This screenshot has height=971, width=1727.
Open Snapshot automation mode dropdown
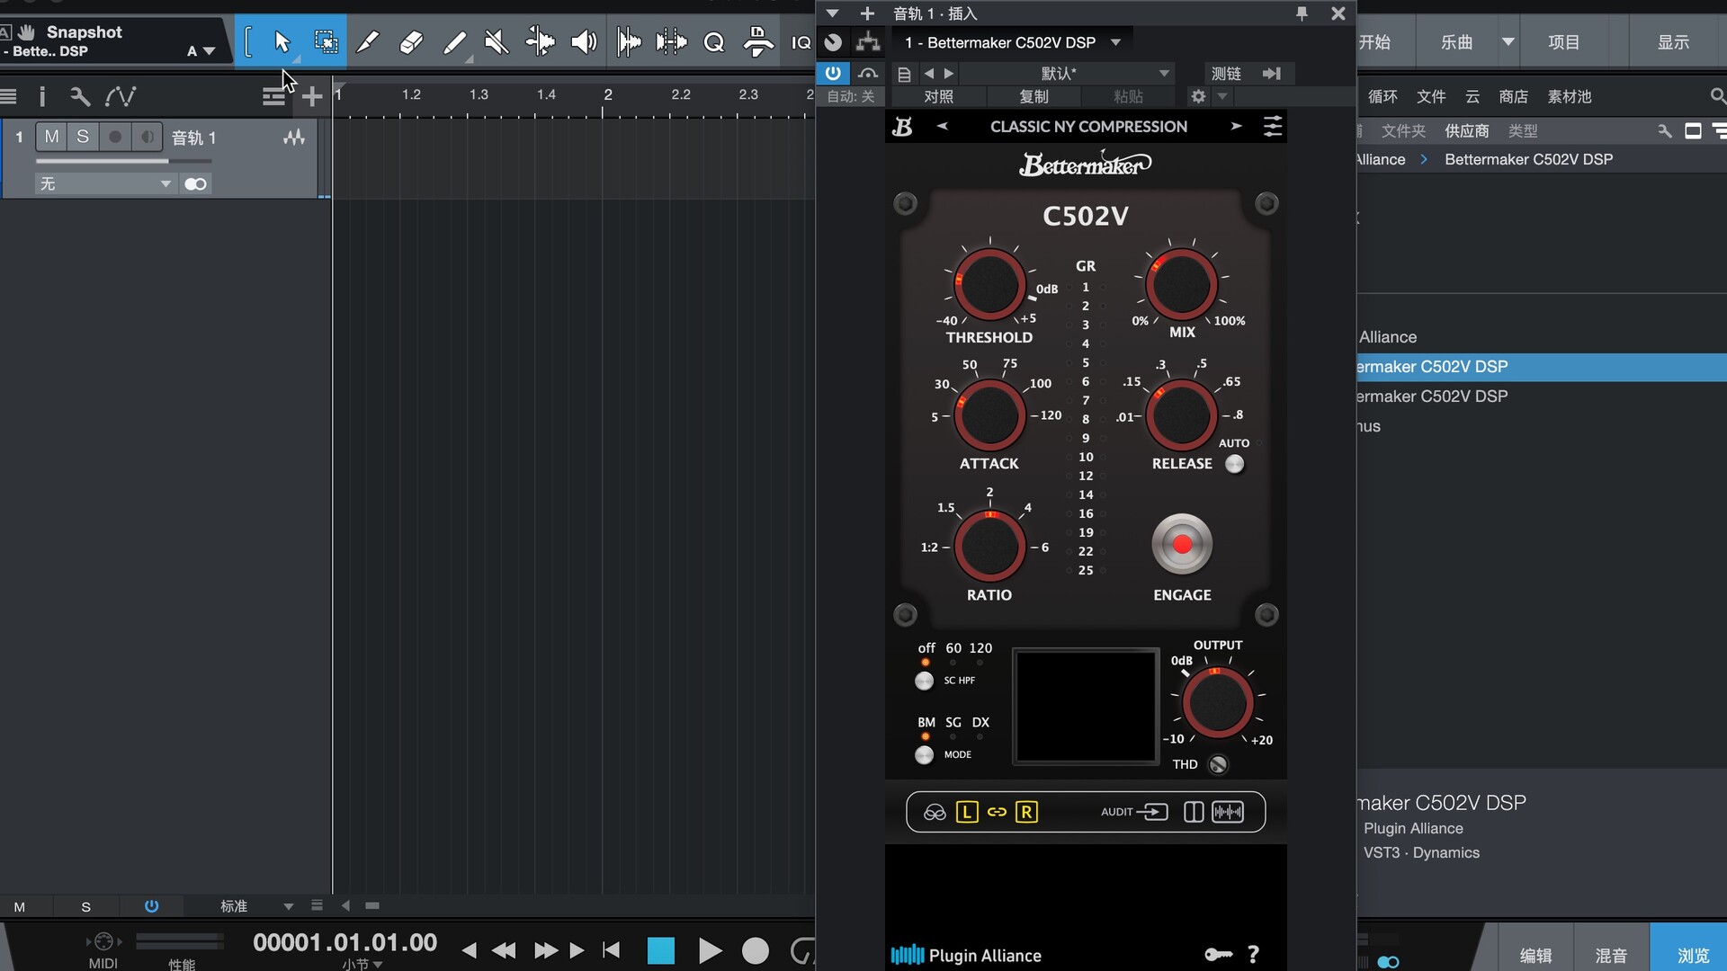click(x=201, y=51)
